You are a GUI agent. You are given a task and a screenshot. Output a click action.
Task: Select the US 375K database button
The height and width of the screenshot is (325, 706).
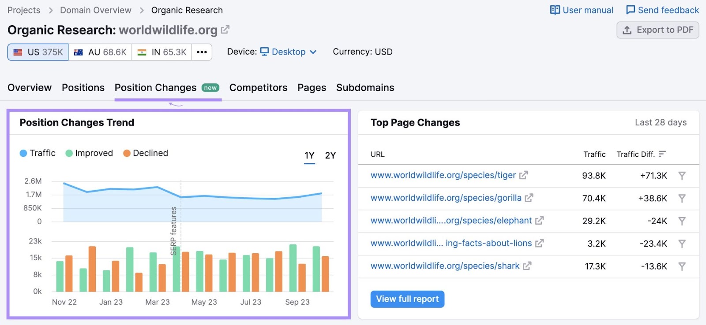[x=38, y=52]
